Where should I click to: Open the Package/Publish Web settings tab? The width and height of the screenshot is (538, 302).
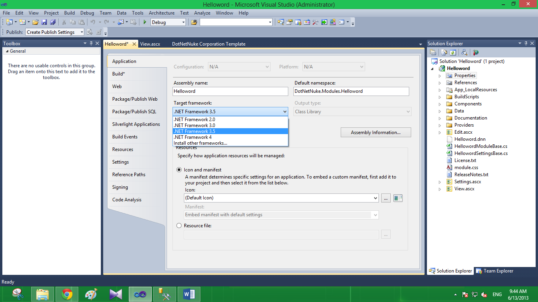135,99
